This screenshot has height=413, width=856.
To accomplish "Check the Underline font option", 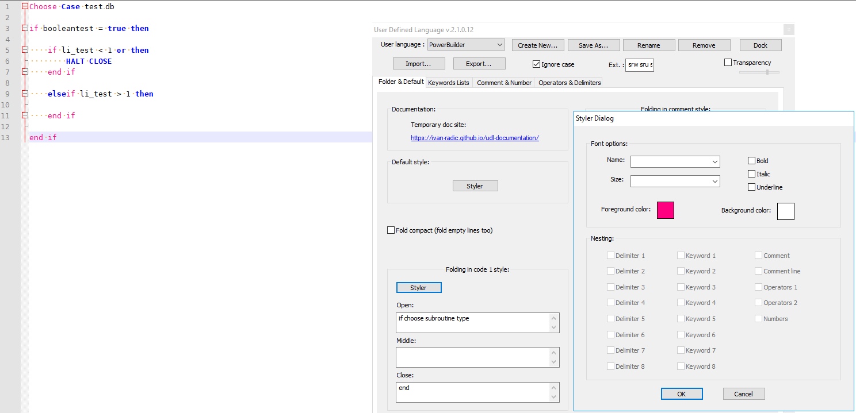I will [x=751, y=187].
